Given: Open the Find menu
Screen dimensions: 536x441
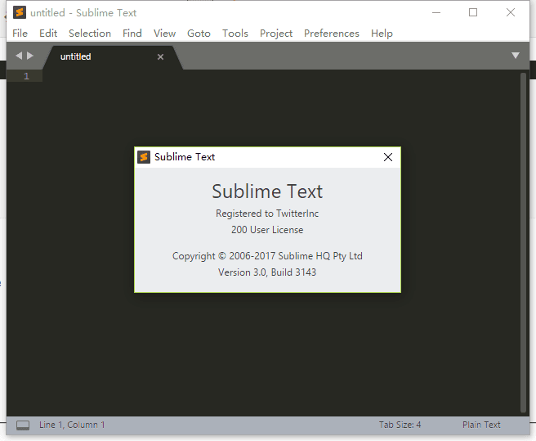Looking at the screenshot, I should [x=132, y=34].
